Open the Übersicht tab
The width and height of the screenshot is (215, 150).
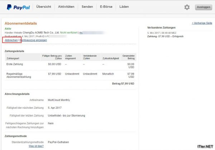pos(44,7)
